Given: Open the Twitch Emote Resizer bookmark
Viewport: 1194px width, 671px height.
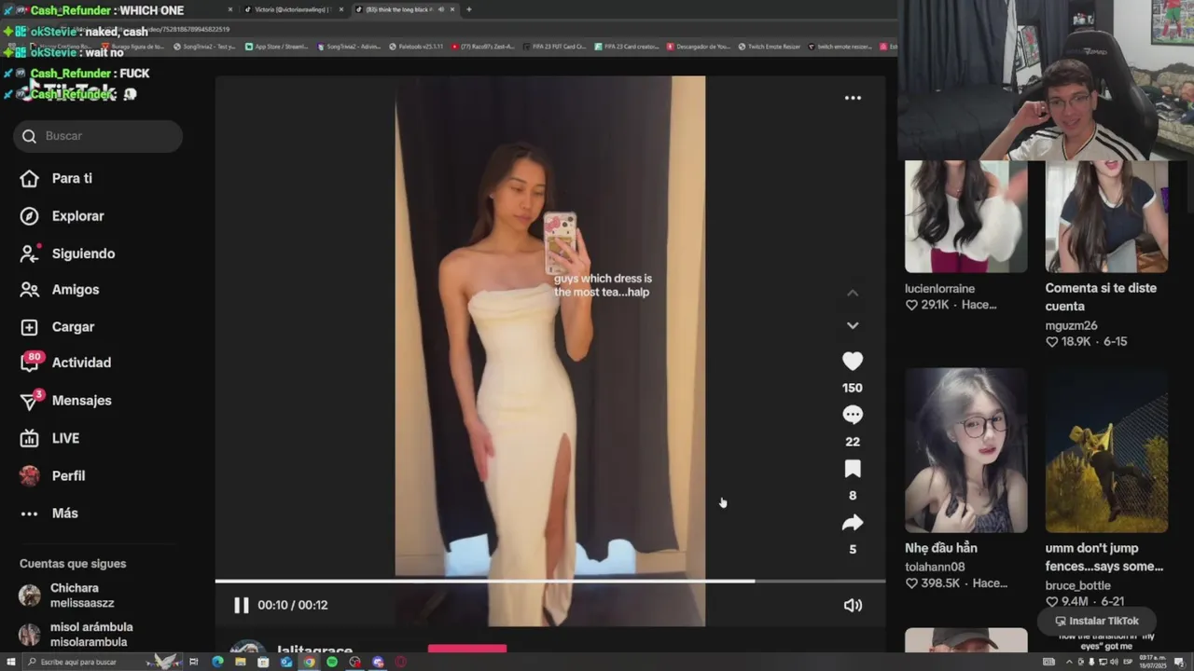Looking at the screenshot, I should (769, 46).
